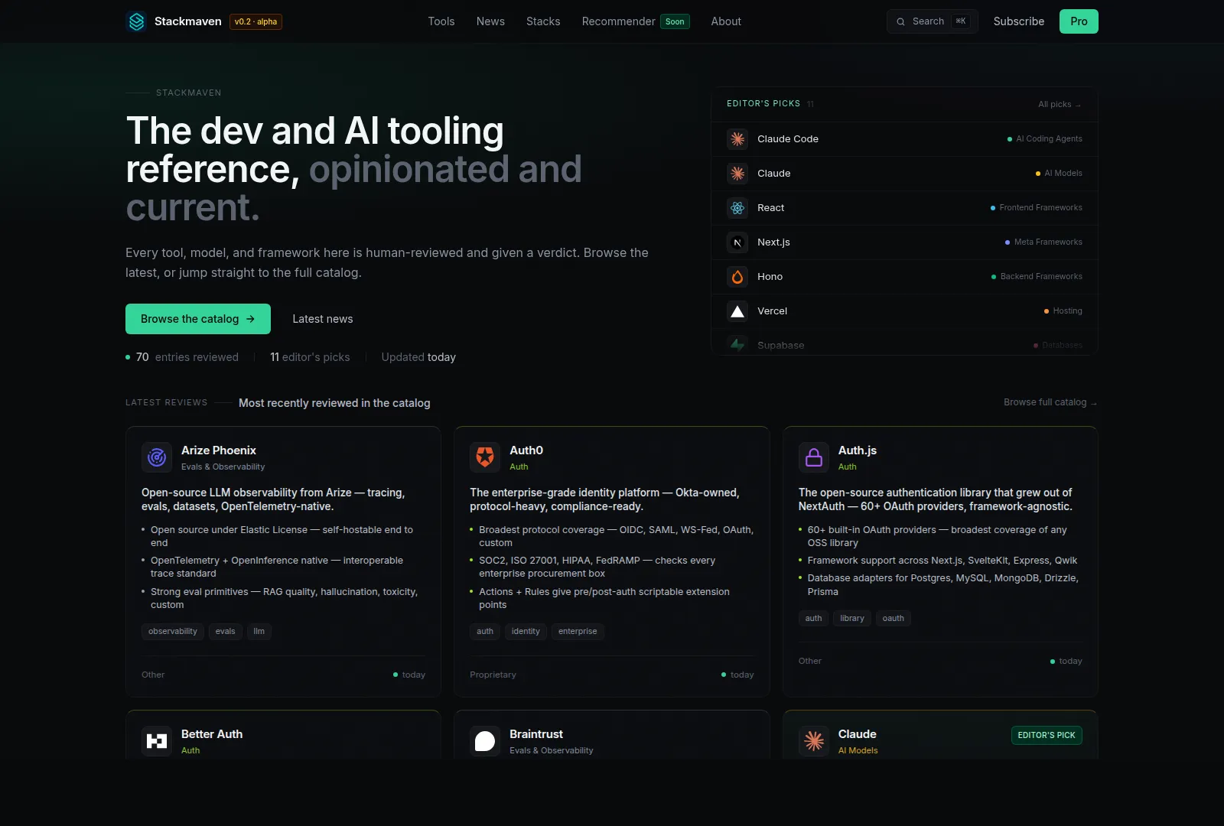
Task: Click the Braintrust logo icon
Action: pyautogui.click(x=485, y=741)
